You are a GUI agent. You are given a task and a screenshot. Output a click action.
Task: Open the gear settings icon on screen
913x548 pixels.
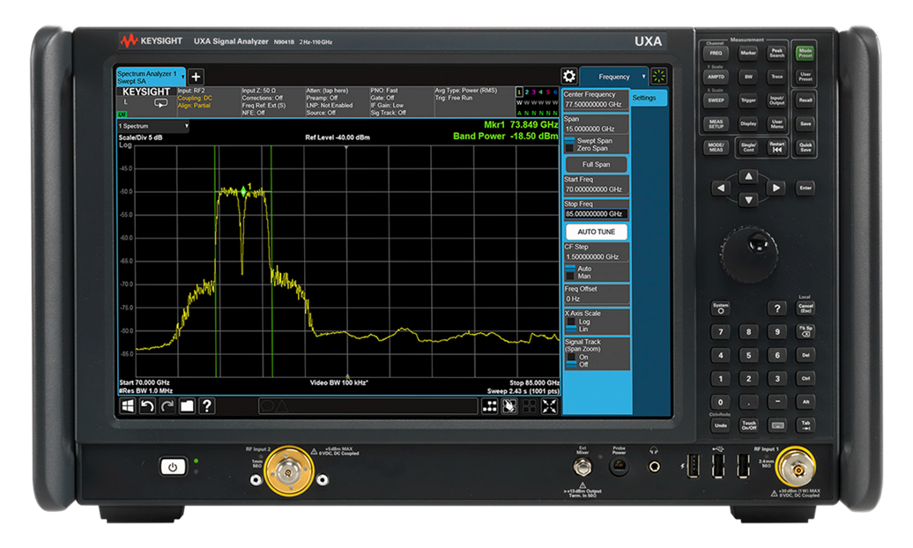569,77
